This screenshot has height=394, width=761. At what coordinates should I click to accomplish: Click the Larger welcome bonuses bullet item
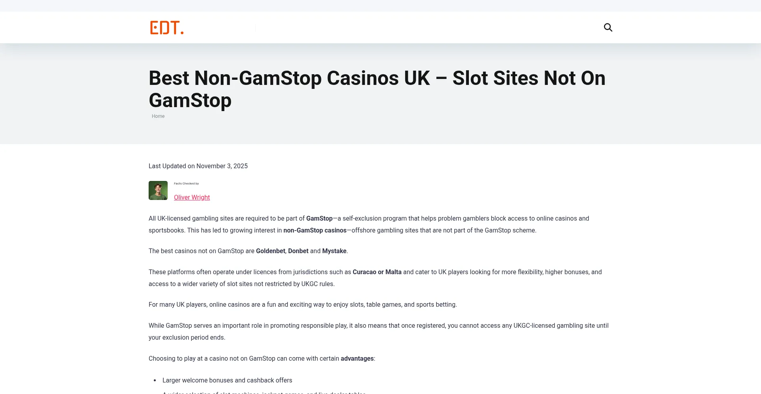point(227,380)
